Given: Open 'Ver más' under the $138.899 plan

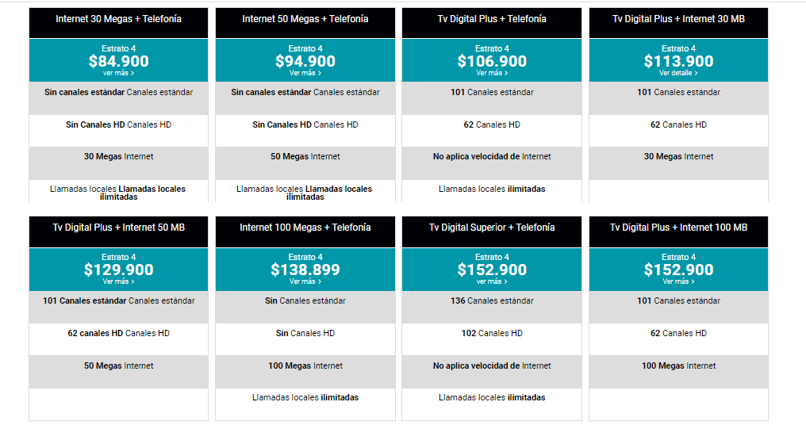Looking at the screenshot, I should (305, 281).
